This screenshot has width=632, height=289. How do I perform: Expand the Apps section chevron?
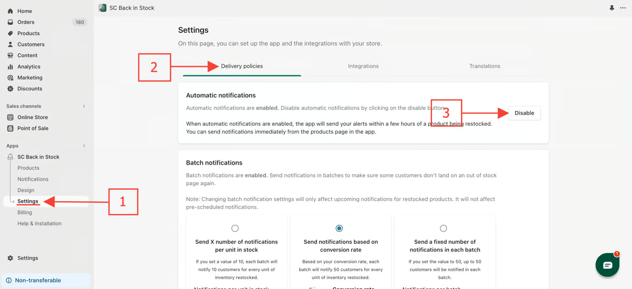pos(84,146)
